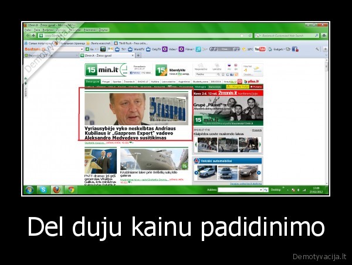Show next ship gallery photo with right arrow

tap(260, 144)
